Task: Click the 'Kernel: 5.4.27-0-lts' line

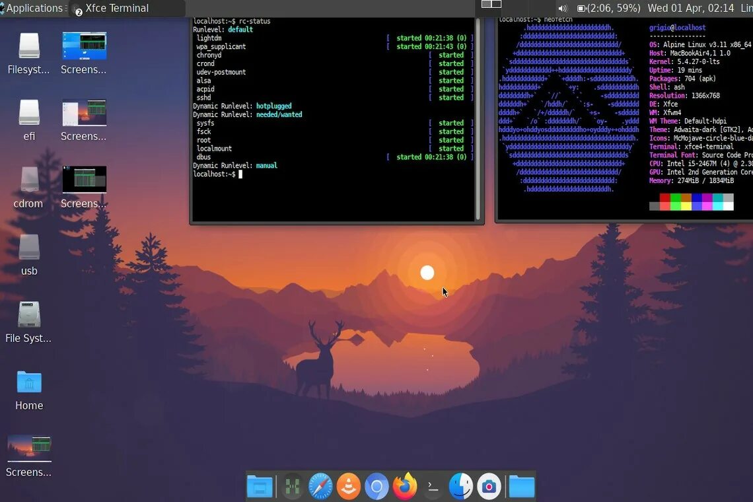Action: 684,62
